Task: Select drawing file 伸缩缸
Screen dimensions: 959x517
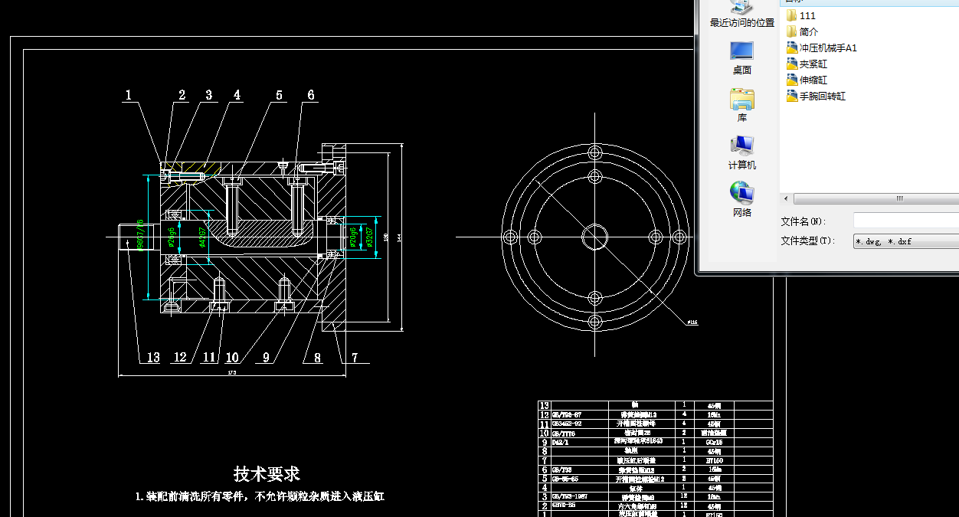Action: pyautogui.click(x=807, y=80)
